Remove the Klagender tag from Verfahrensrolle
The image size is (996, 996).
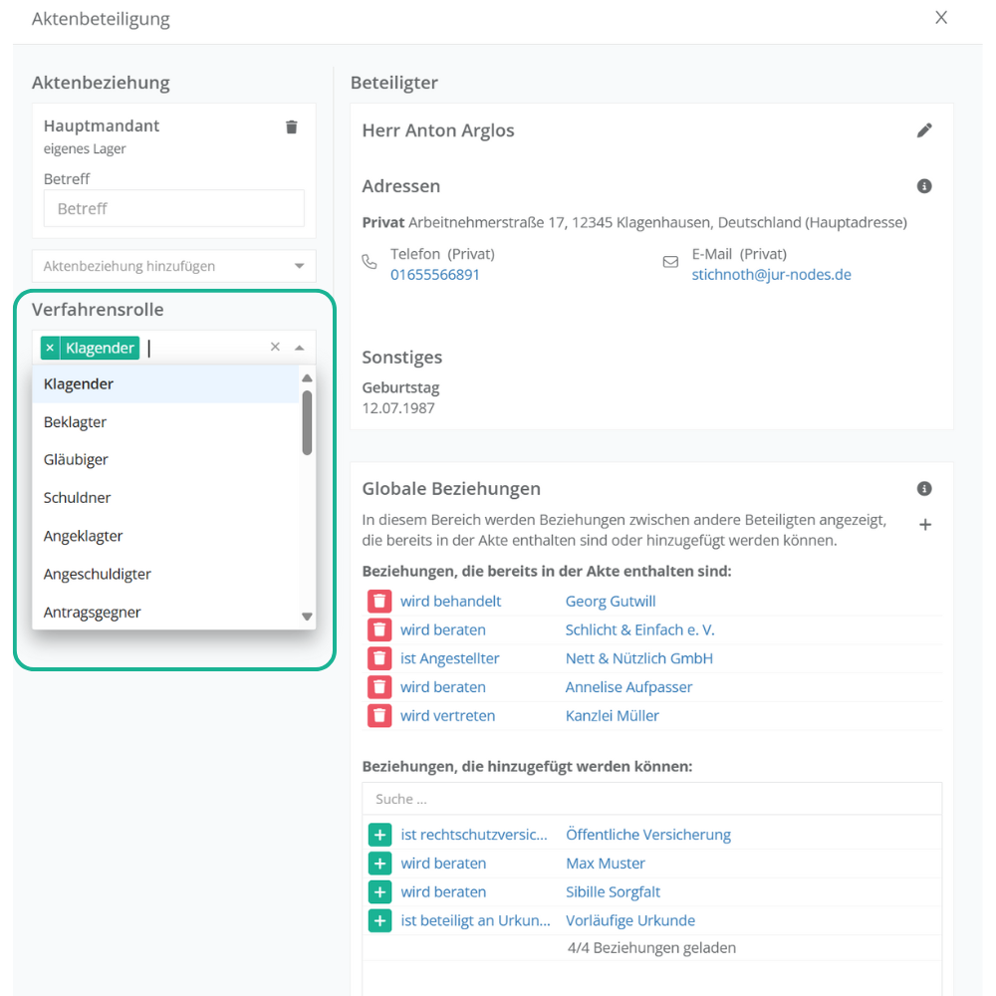(x=50, y=348)
